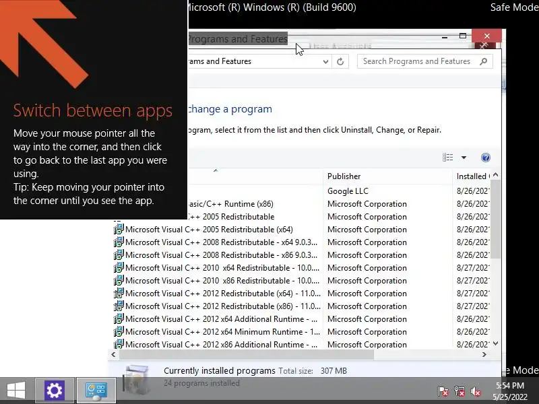Click icon of Visual C++ 2005 (x64) row

coord(119,229)
